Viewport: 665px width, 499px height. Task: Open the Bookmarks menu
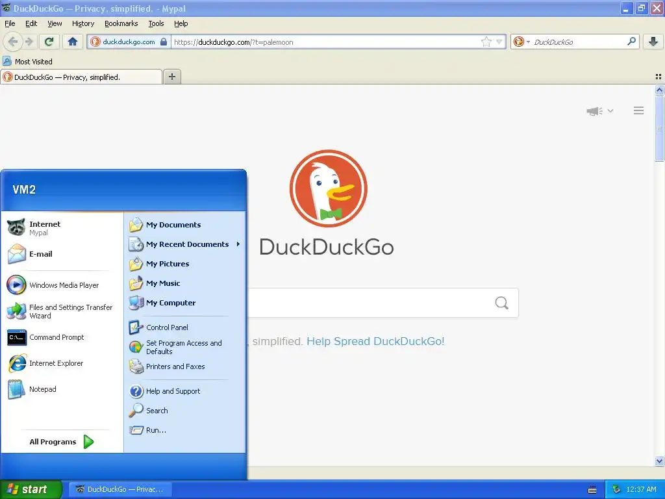pyautogui.click(x=121, y=23)
